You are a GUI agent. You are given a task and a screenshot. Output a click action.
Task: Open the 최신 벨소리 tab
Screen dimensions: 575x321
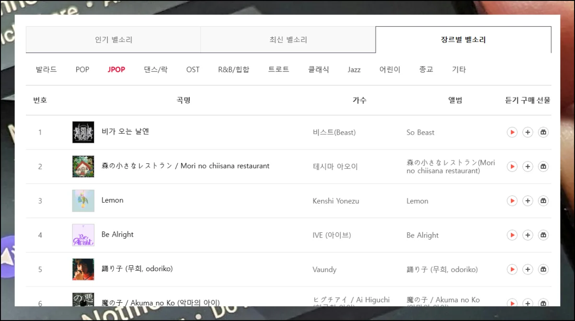coord(288,40)
